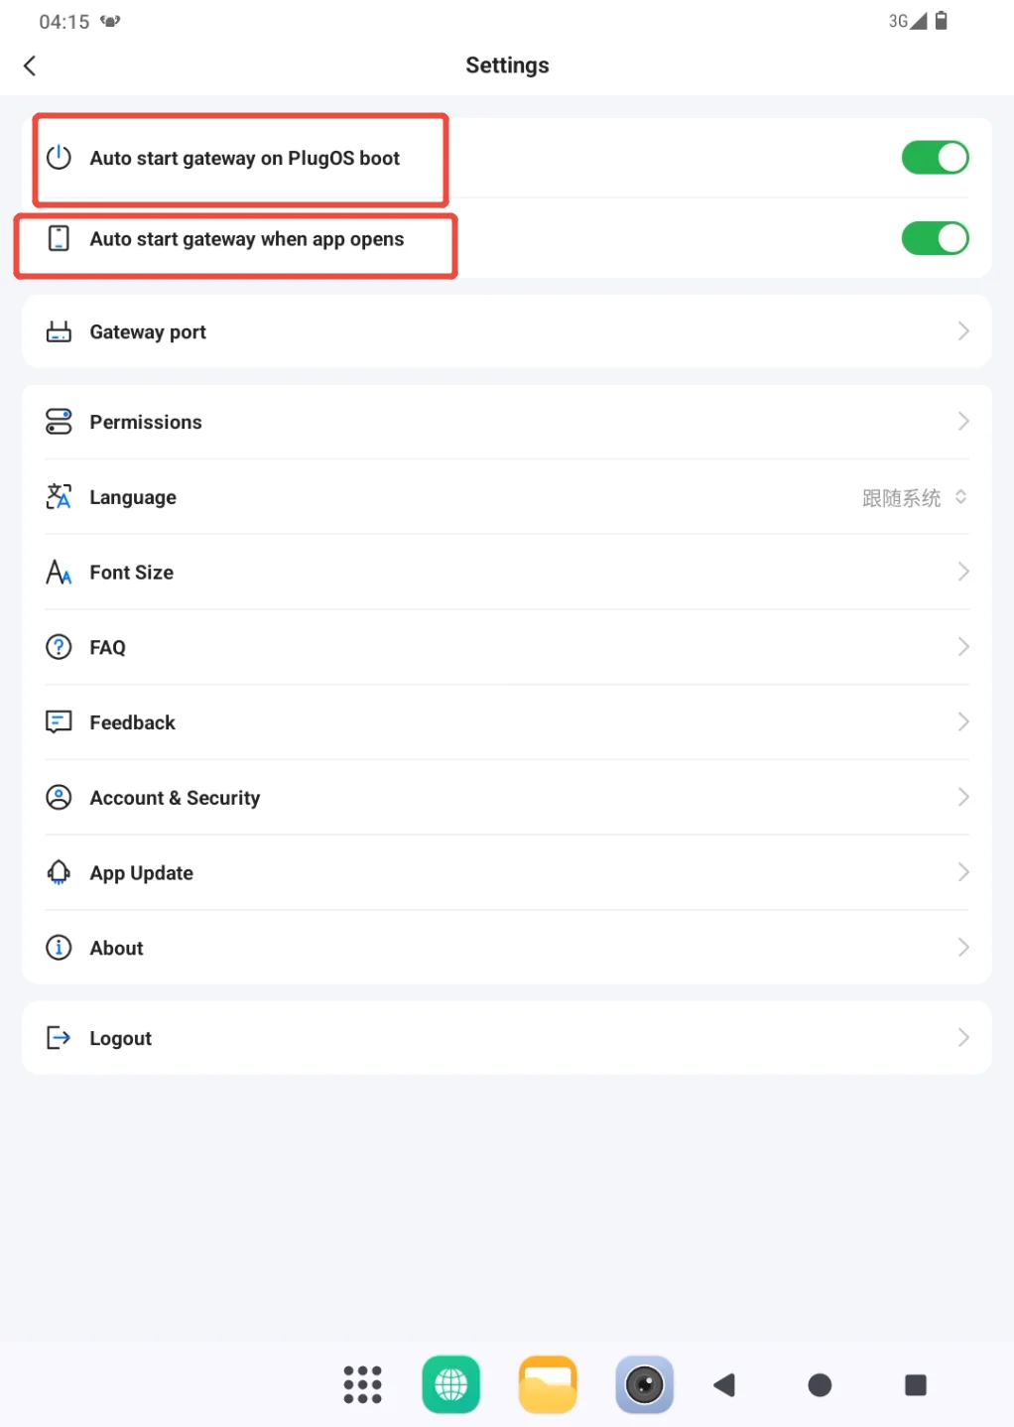Open the browser globe app in dock
Screen dimensions: 1014x1427
(x=450, y=1383)
